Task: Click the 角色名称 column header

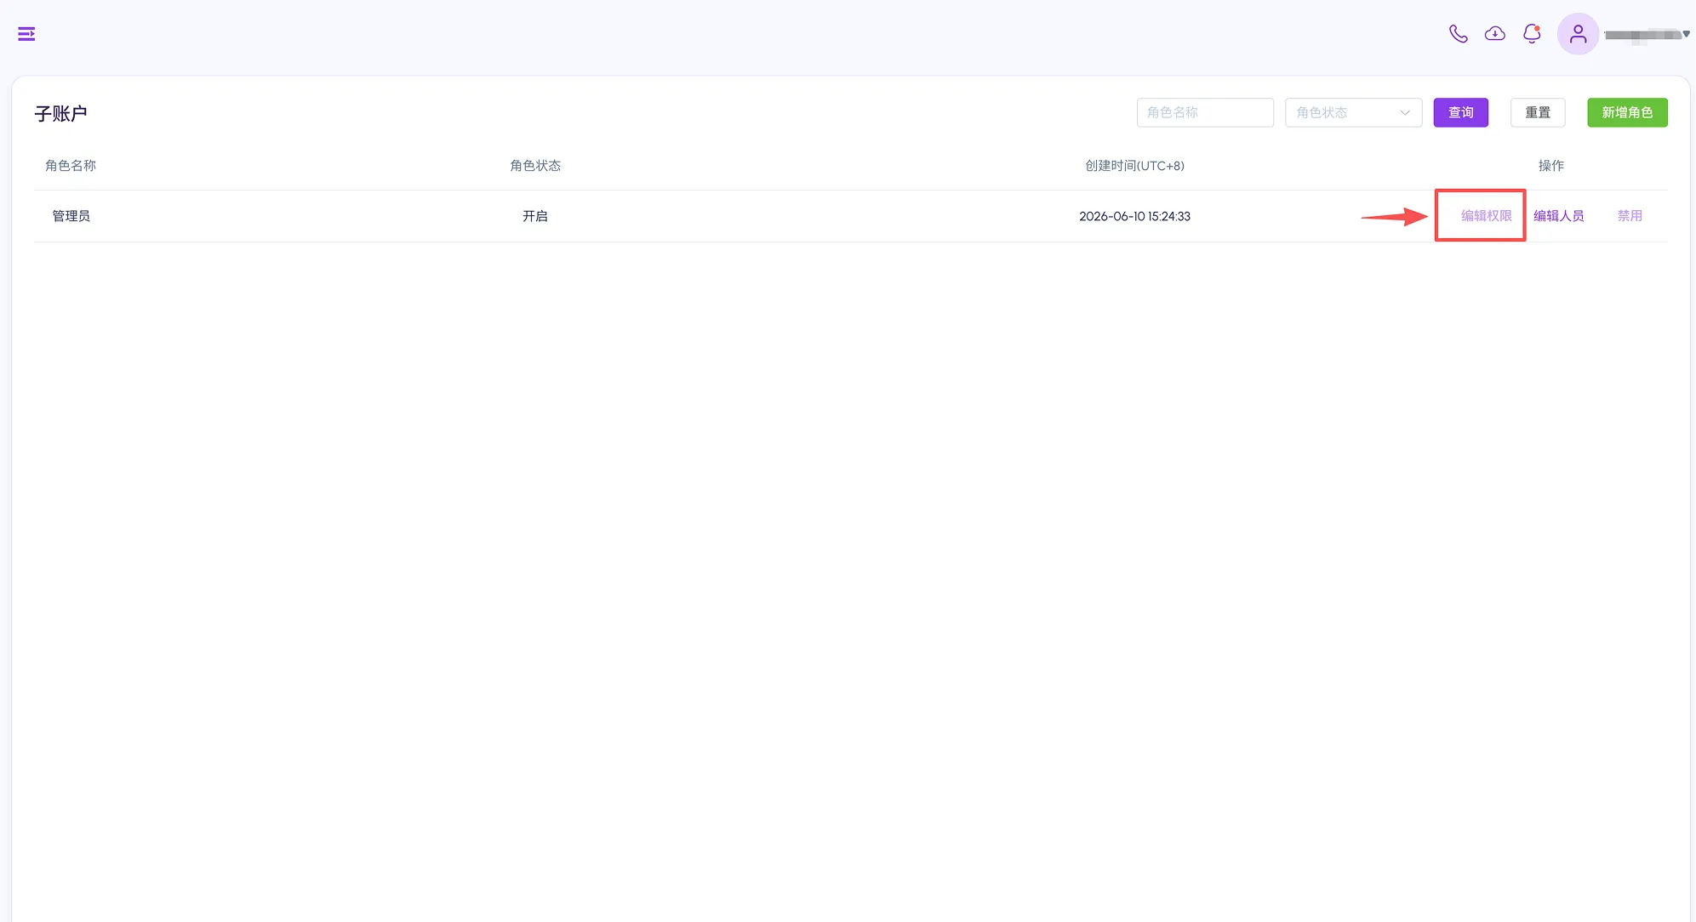Action: 71,166
